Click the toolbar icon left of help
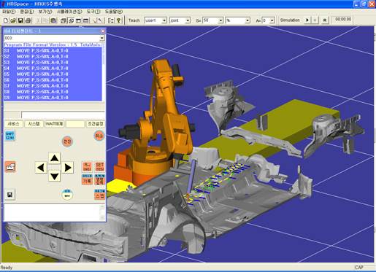The image size is (376, 272). tap(111, 20)
